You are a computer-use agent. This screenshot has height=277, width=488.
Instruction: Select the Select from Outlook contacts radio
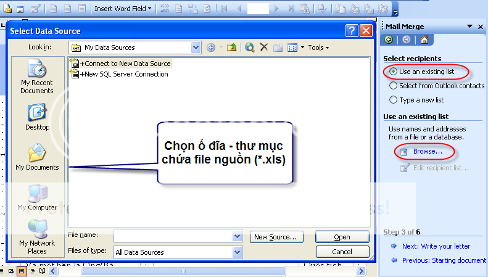click(x=393, y=86)
